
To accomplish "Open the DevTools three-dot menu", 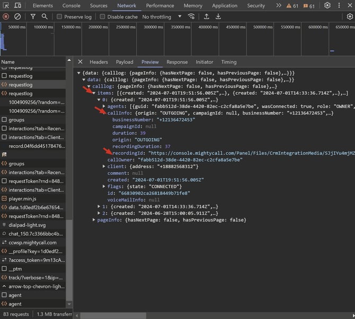I will click(339, 5).
